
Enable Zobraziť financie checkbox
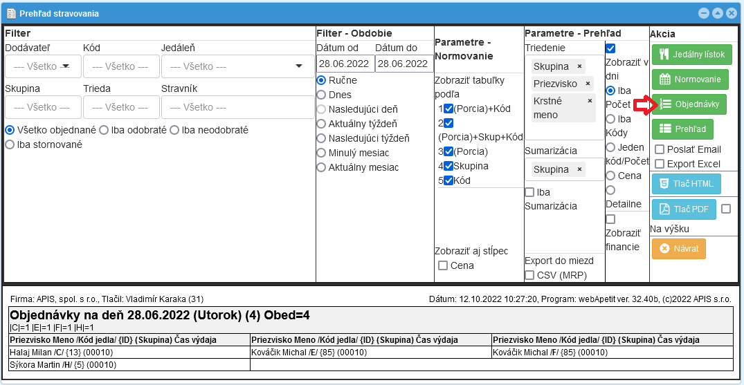point(610,219)
